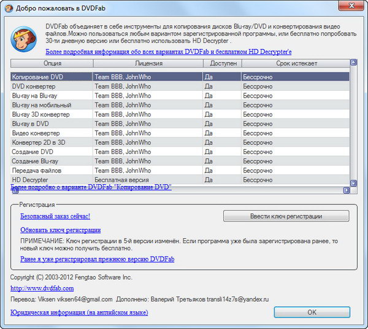Screen dimensions: 368x329
Task: Click the vertical scrollbar track of the list
Action: [x=353, y=123]
